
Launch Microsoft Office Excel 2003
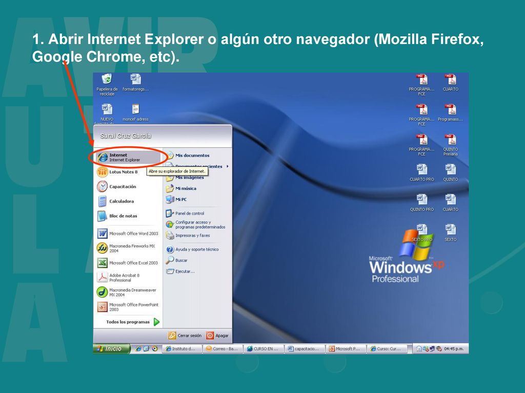point(128,263)
